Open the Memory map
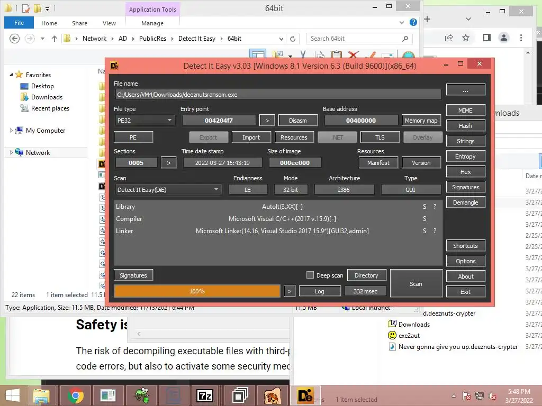 click(421, 121)
